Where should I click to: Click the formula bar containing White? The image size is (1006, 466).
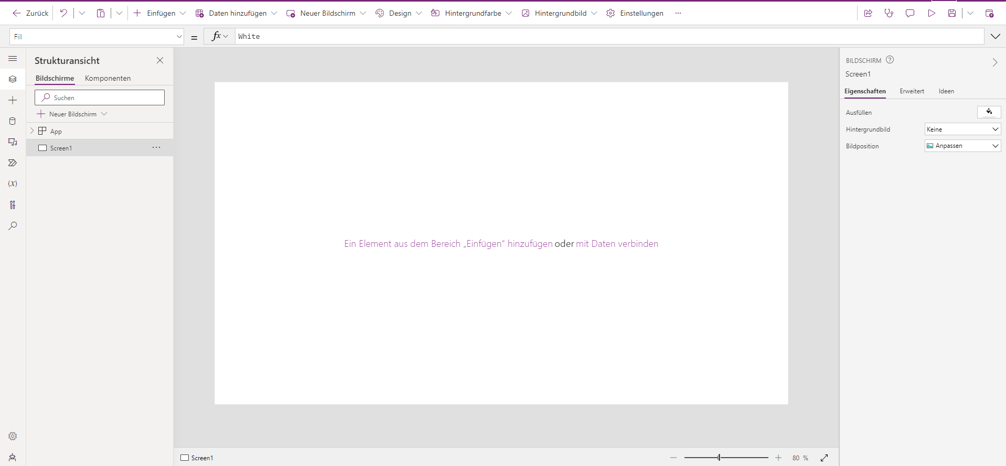pyautogui.click(x=609, y=36)
